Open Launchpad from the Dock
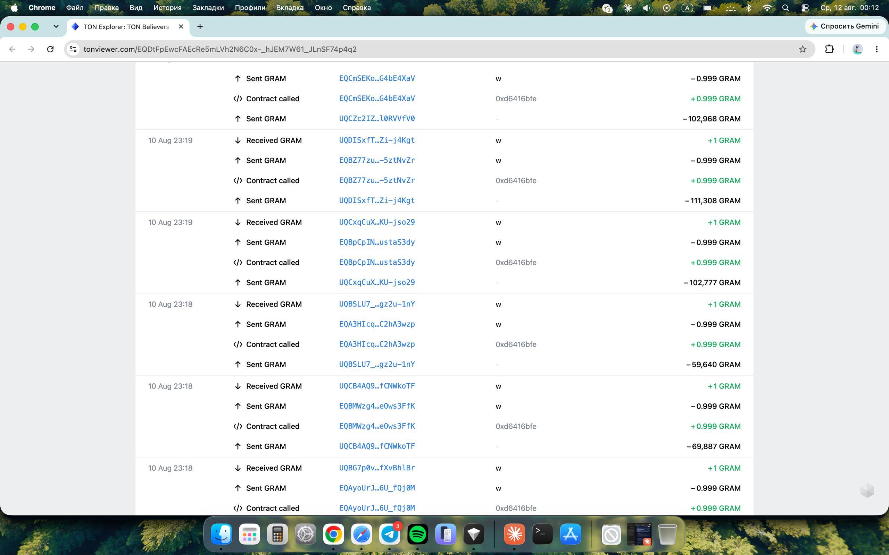Image resolution: width=889 pixels, height=555 pixels. [x=249, y=534]
